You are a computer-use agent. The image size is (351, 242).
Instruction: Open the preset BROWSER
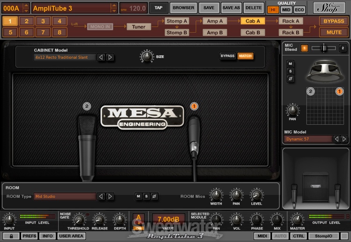point(183,8)
